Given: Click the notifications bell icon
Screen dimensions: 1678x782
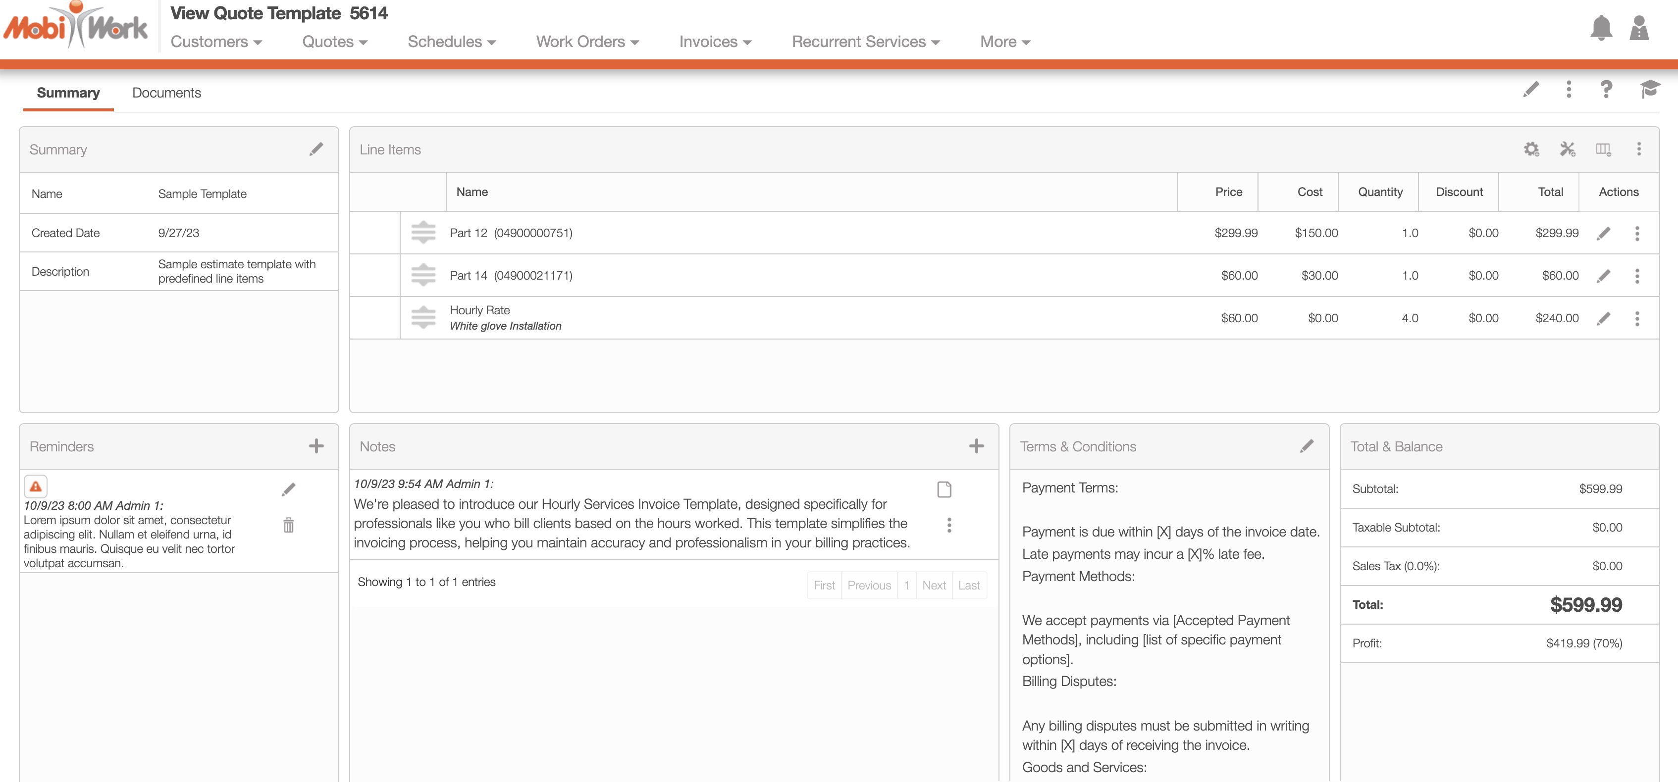Looking at the screenshot, I should click(1600, 28).
